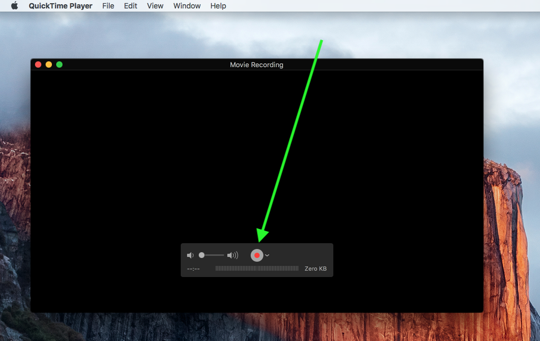Minimize the Movie Recording window with yellow button
Image resolution: width=540 pixels, height=341 pixels.
(49, 64)
